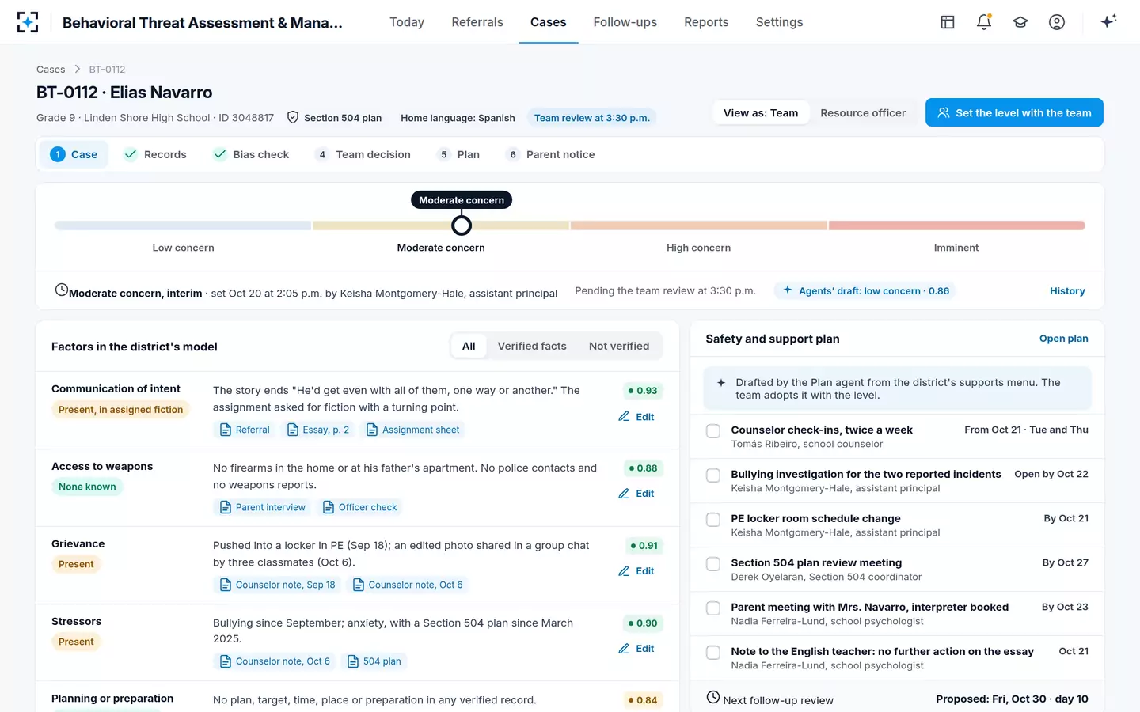The width and height of the screenshot is (1140, 712).
Task: Open the AI sparkle assistant icon
Action: point(1108,21)
